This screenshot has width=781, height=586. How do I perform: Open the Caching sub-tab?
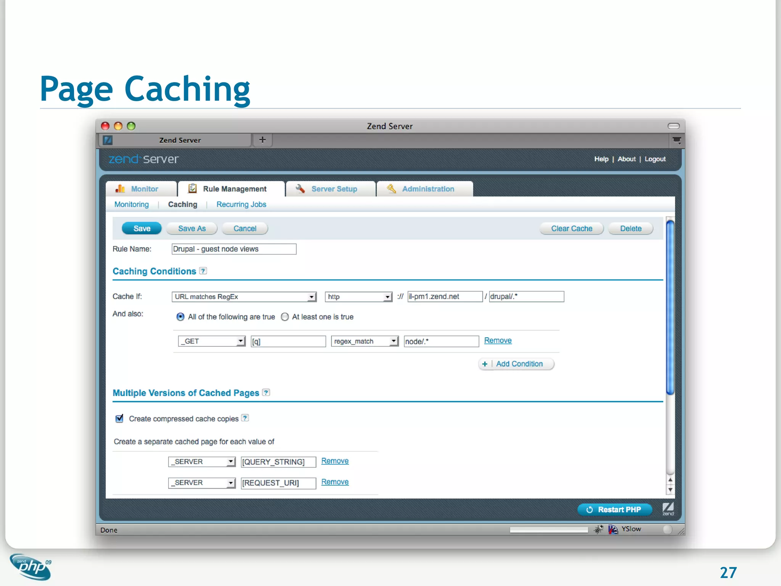click(x=183, y=204)
